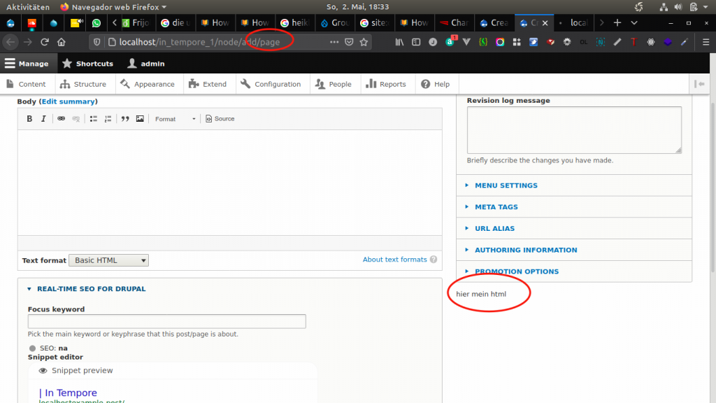The image size is (716, 403).
Task: Reload the current browser page
Action: point(45,42)
